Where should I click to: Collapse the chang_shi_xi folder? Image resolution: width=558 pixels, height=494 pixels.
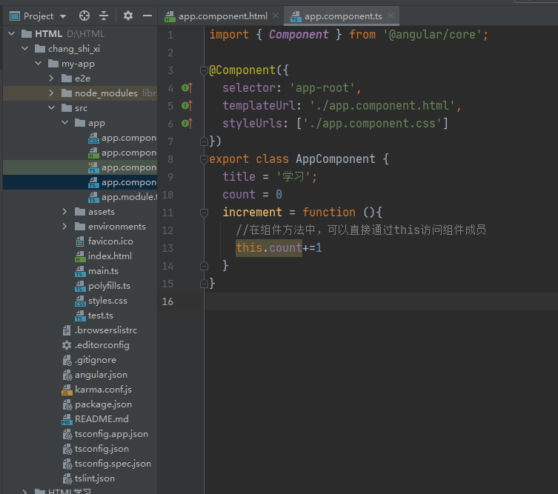[x=25, y=48]
